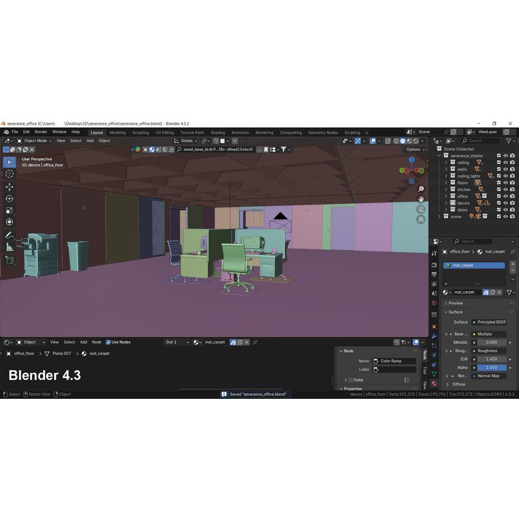Activate the Move tool
The width and height of the screenshot is (519, 519).
click(9, 187)
